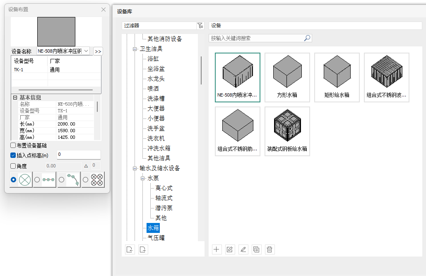This screenshot has height=276, width=426.
Task: Open the 设备名称 dropdown list
Action: pyautogui.click(x=86, y=51)
